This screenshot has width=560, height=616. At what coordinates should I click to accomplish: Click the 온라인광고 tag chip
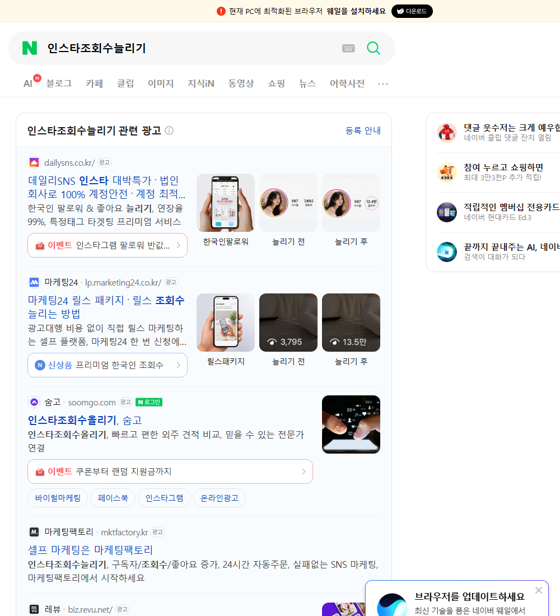[x=220, y=498]
